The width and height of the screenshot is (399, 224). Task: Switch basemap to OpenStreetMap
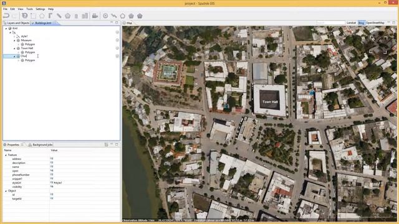pos(375,23)
